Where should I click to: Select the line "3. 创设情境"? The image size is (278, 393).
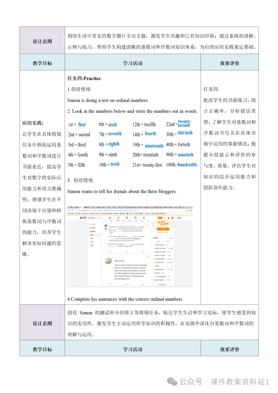80,180
